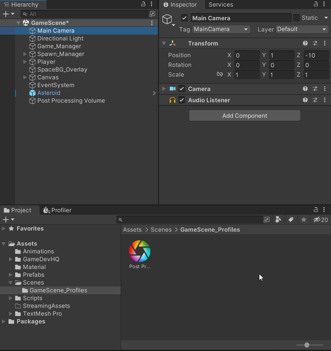Open Audio Listener context menu
The height and width of the screenshot is (351, 331).
325,100
